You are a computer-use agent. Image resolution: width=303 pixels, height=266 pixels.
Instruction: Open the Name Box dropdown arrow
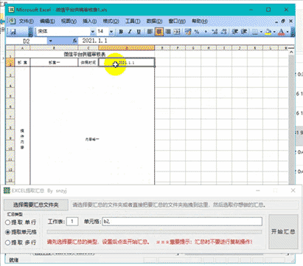51,41
